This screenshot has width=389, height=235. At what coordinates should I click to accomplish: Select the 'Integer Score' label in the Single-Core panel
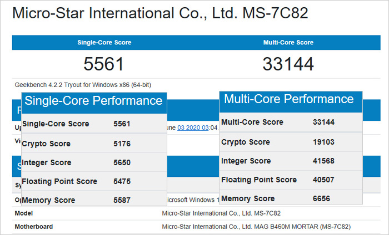tap(47, 162)
